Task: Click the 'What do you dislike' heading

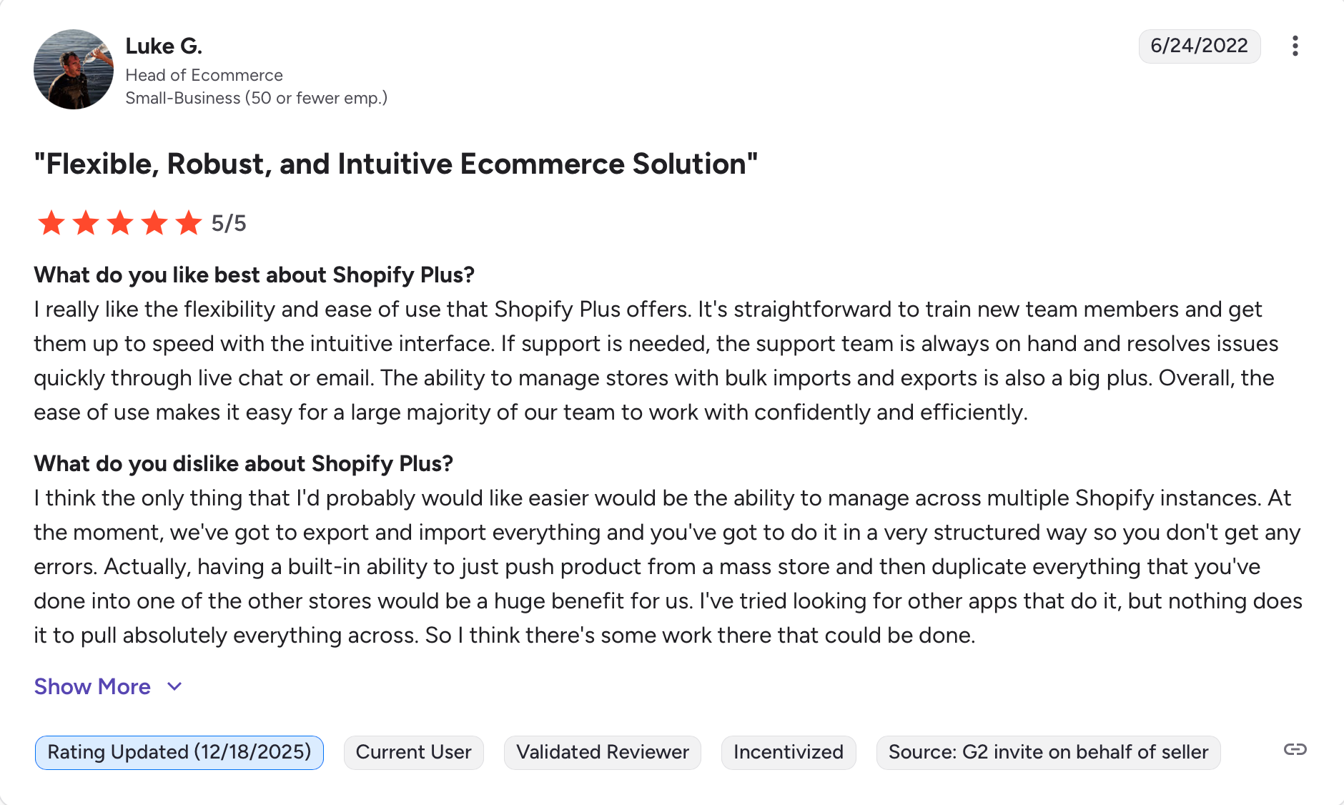Action: (x=243, y=463)
